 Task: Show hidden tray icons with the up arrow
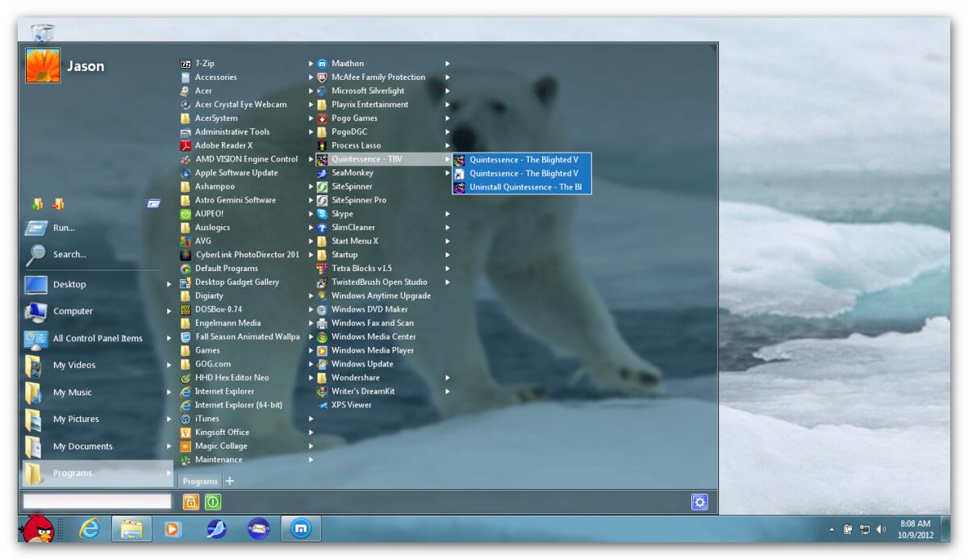(831, 530)
